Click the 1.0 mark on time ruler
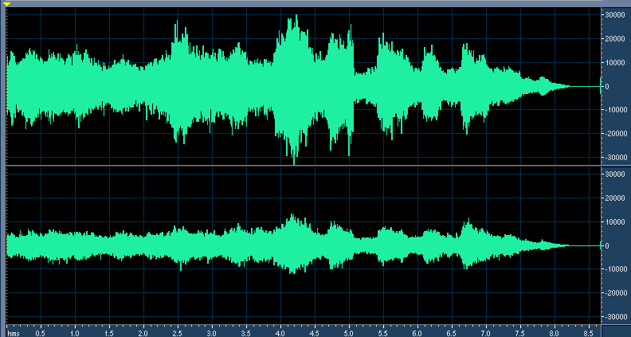631x337 pixels. pyautogui.click(x=74, y=331)
